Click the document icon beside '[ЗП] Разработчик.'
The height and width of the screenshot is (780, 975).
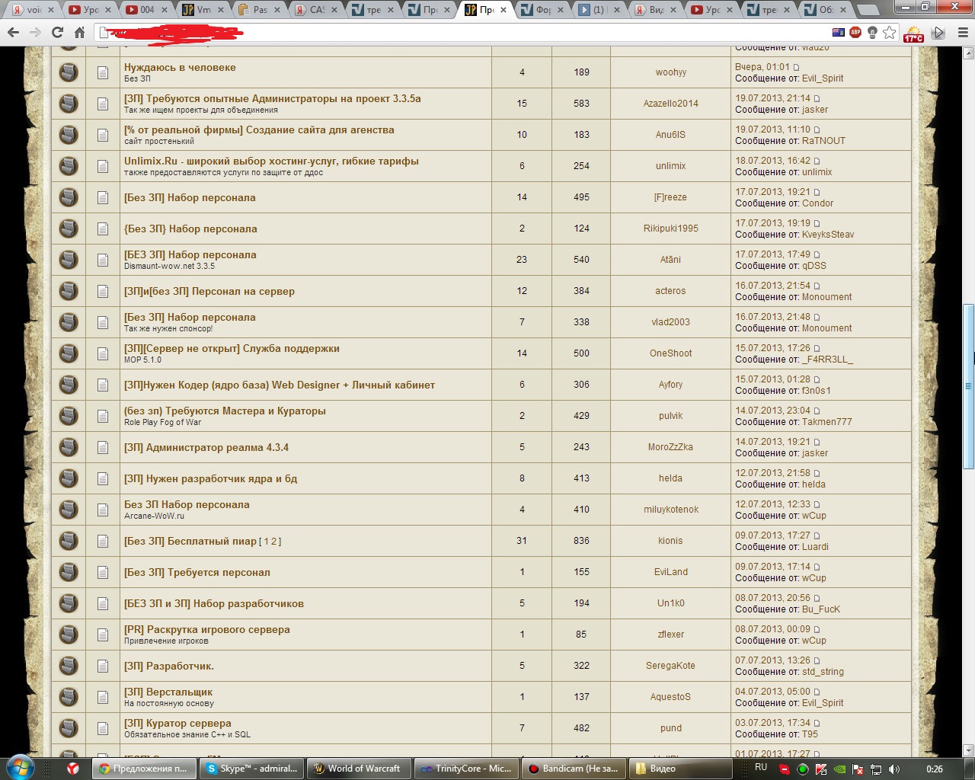[x=103, y=666]
